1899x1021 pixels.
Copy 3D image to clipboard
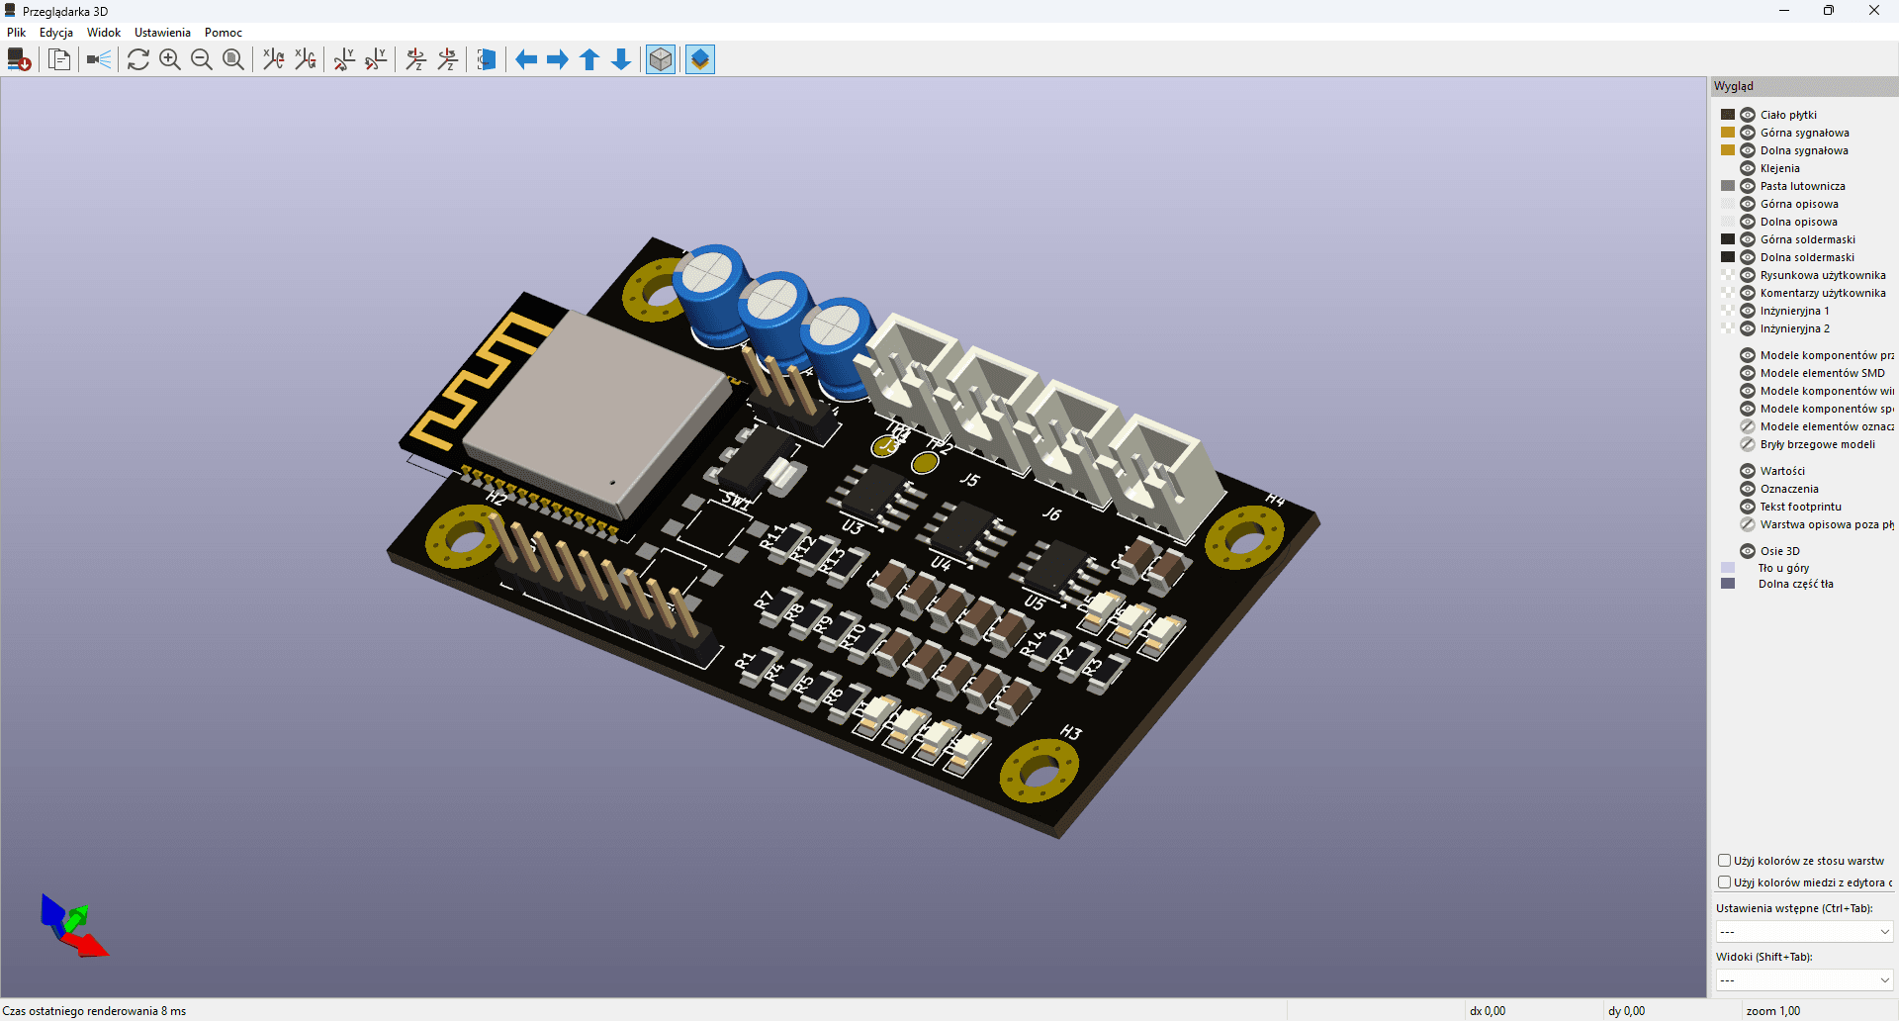59,60
